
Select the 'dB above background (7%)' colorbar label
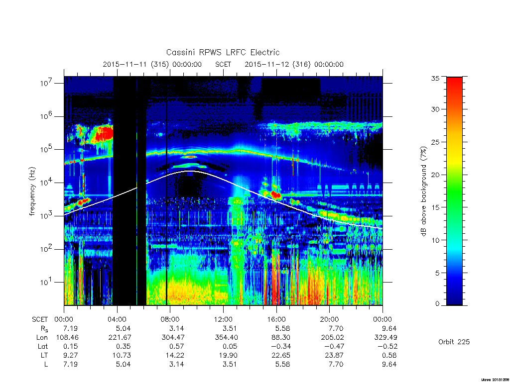point(423,191)
